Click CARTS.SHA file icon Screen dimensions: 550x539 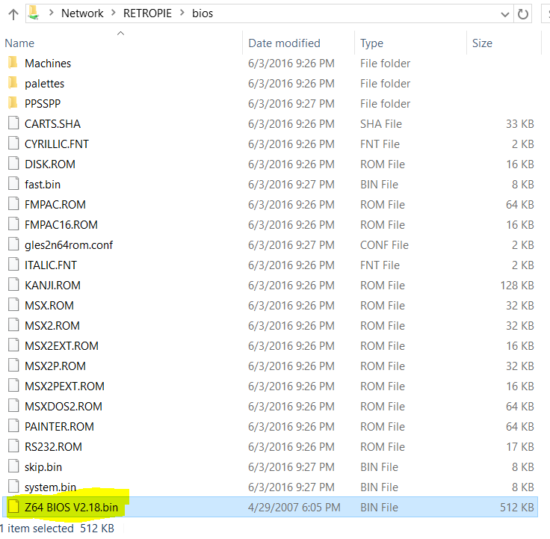pyautogui.click(x=13, y=123)
